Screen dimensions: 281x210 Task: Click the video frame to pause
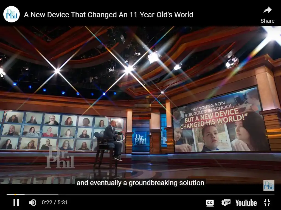coord(140,105)
